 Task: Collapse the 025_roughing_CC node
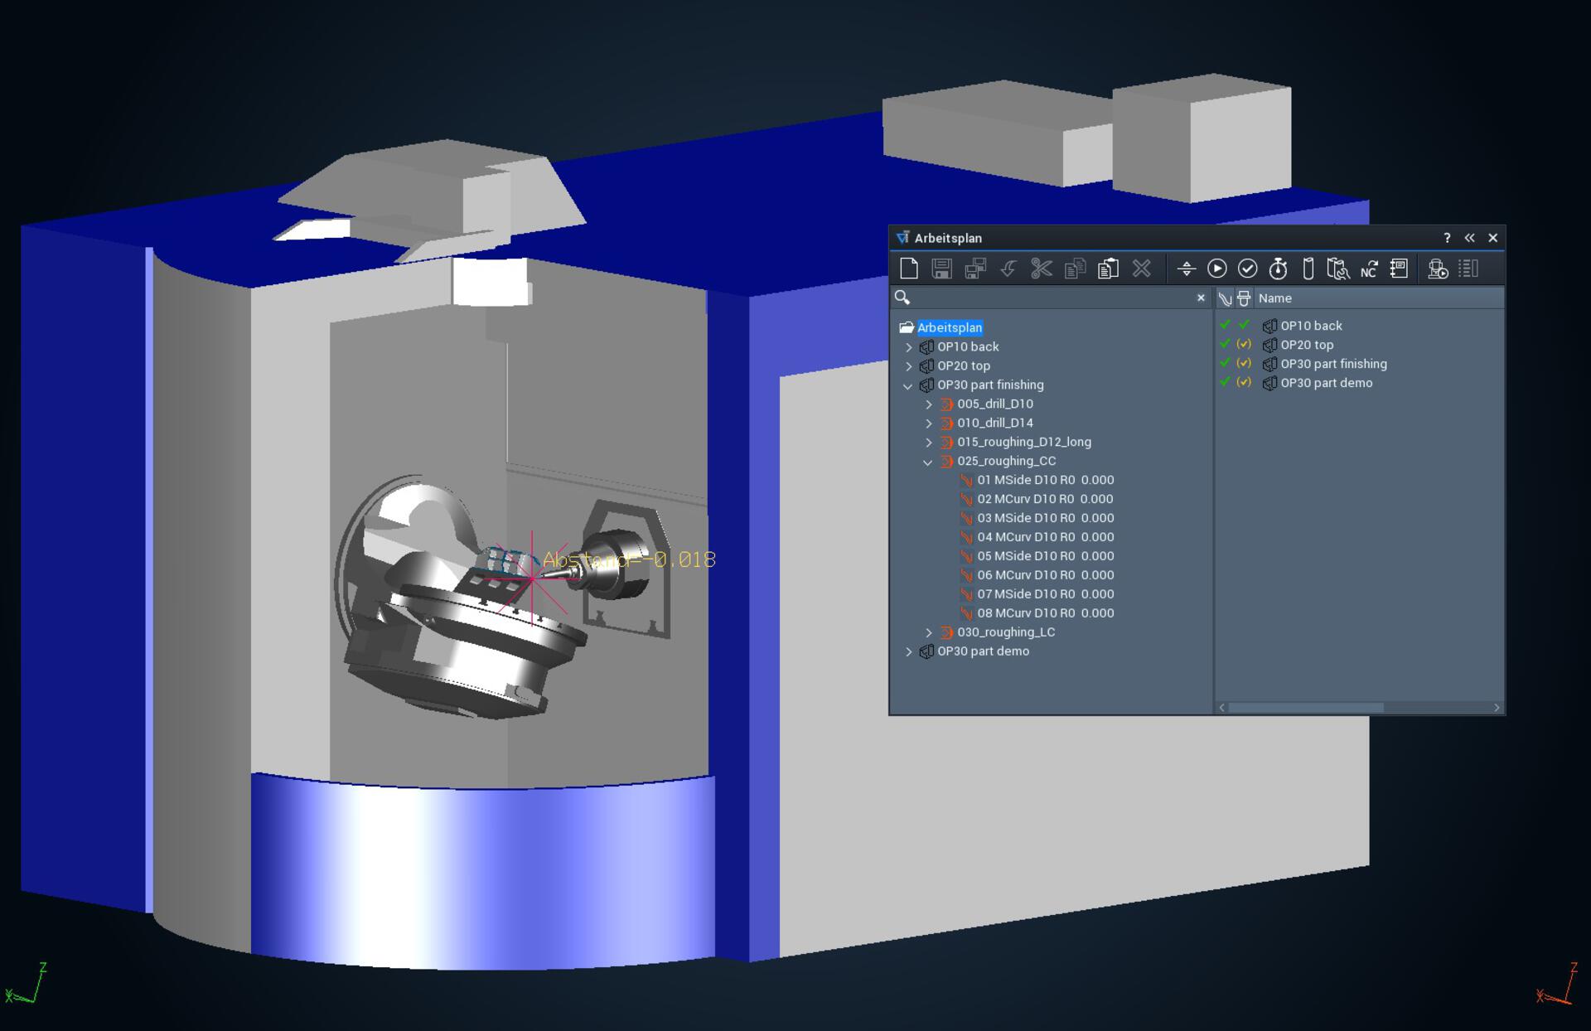[x=928, y=462]
